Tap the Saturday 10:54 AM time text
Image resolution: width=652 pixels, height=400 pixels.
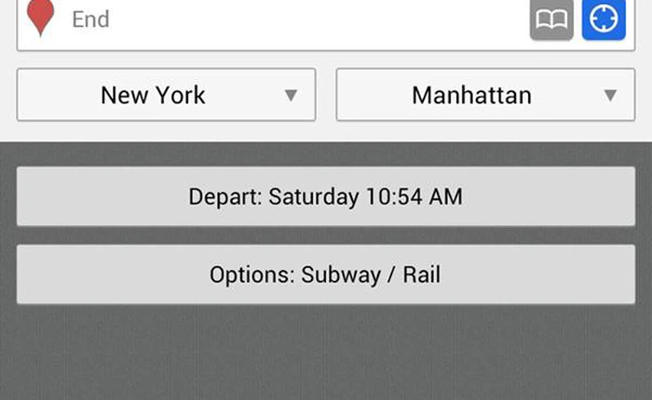click(366, 197)
